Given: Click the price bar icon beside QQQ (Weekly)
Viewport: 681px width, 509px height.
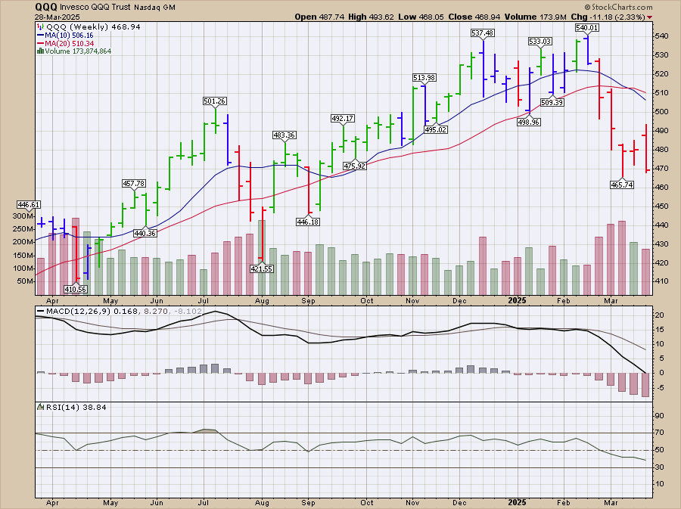Looking at the screenshot, I should (40, 26).
